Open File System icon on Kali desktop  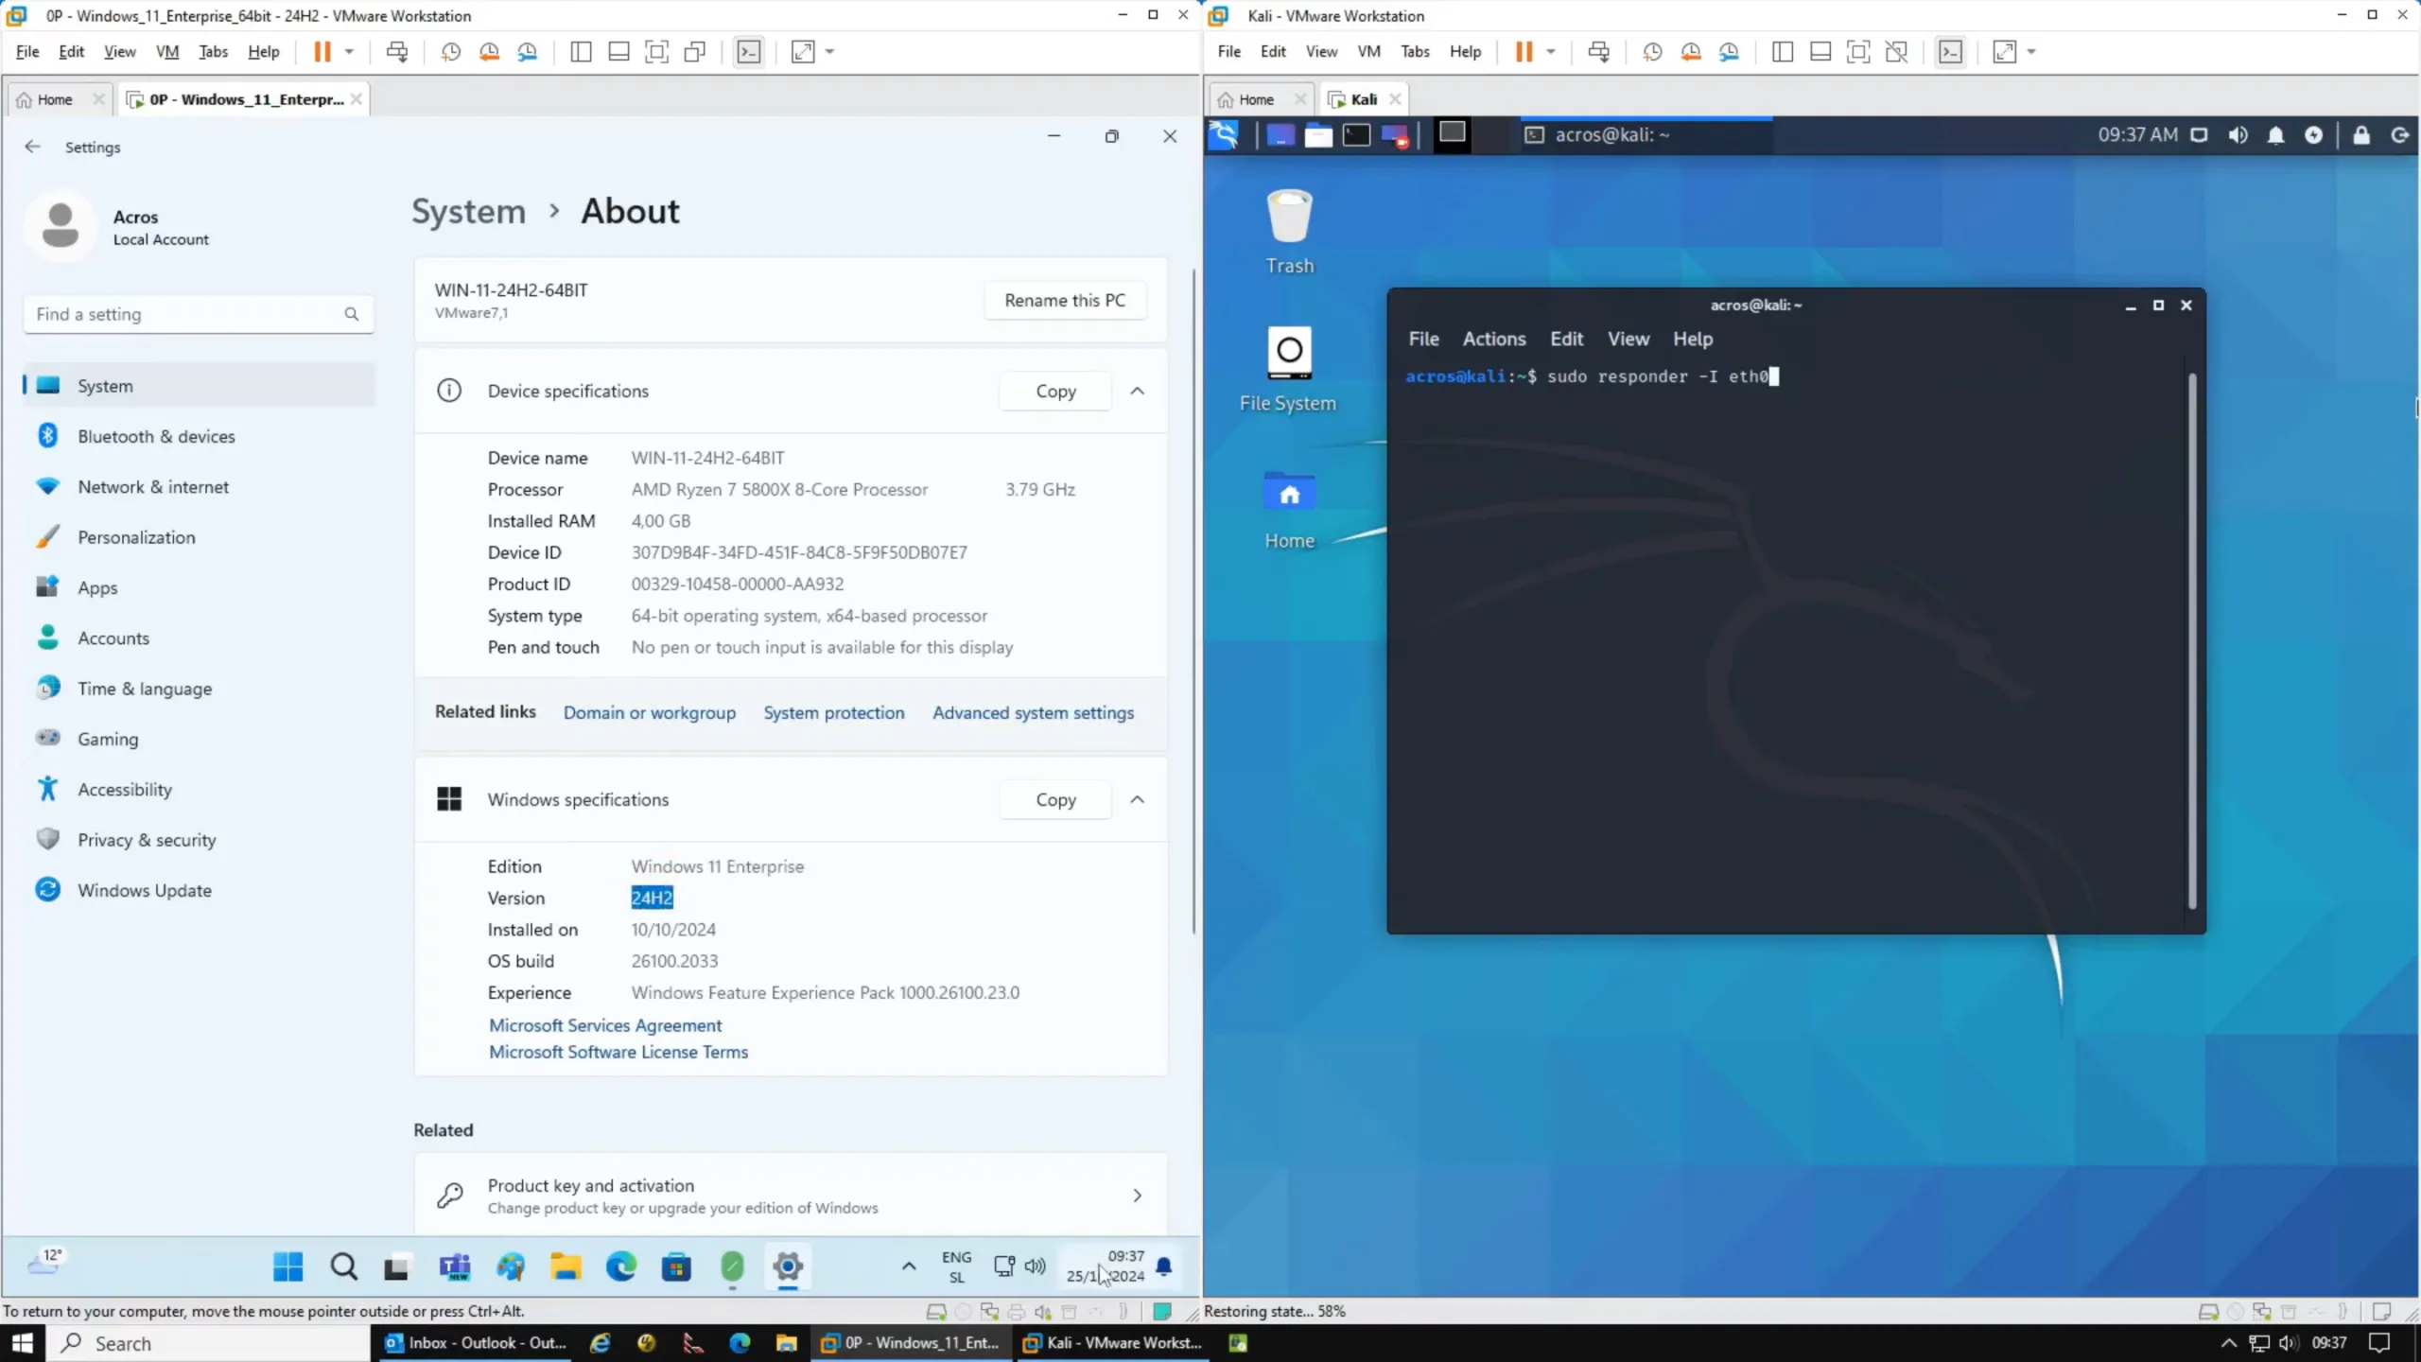pos(1288,370)
